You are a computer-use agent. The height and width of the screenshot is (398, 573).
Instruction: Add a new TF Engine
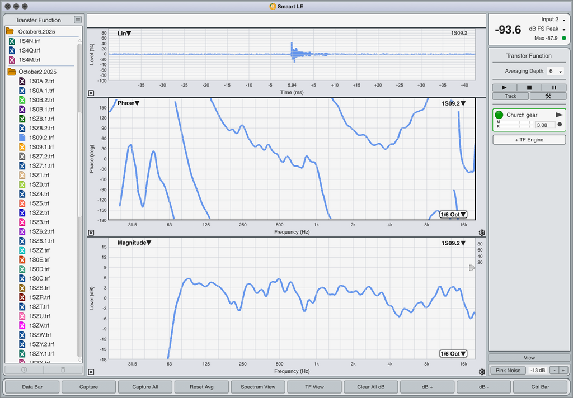pyautogui.click(x=529, y=140)
